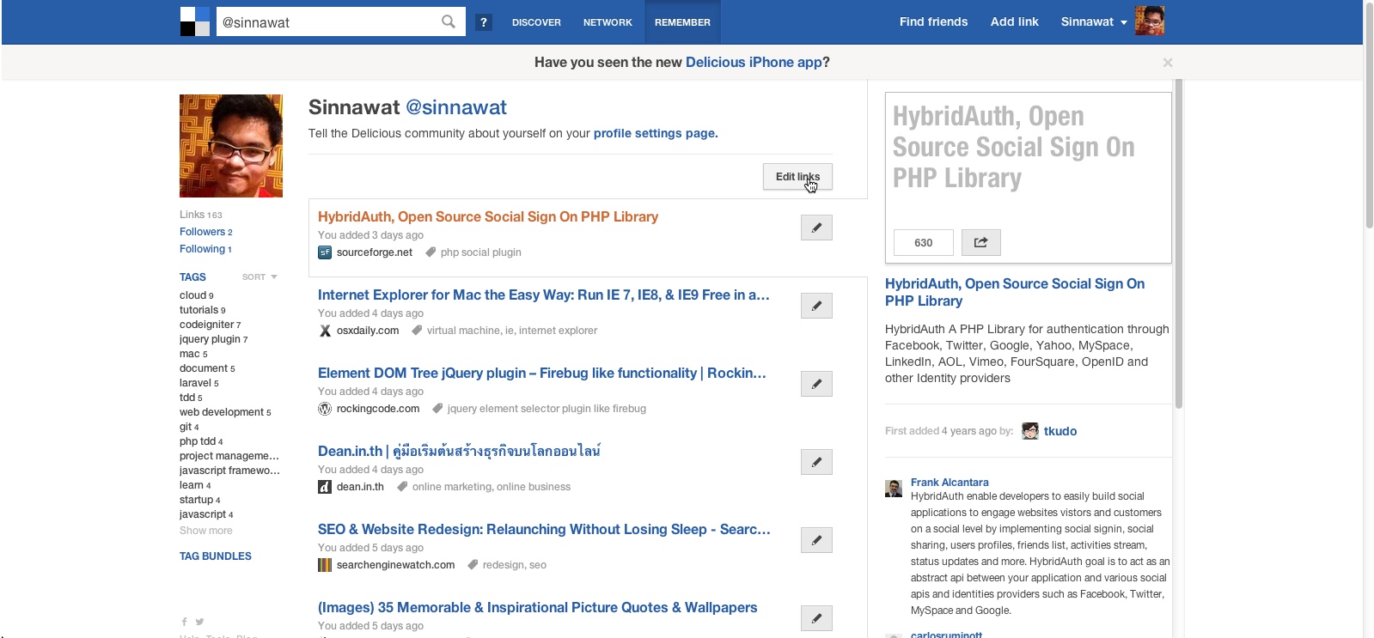Select the startup tag

(x=200, y=500)
